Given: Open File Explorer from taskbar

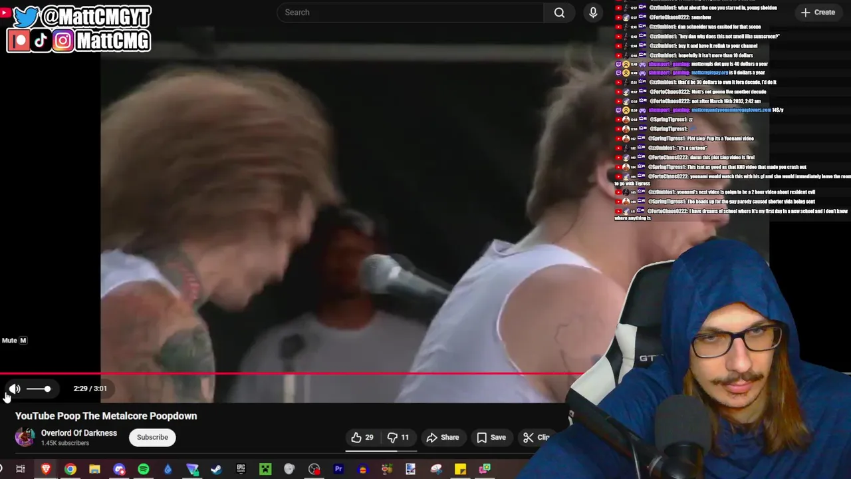Looking at the screenshot, I should click(94, 469).
